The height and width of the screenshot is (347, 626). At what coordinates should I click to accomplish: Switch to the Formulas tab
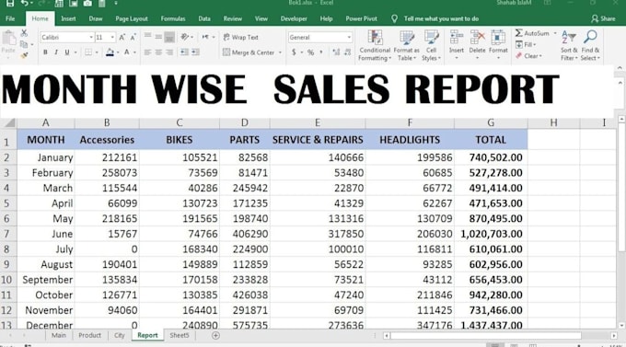pyautogui.click(x=173, y=18)
